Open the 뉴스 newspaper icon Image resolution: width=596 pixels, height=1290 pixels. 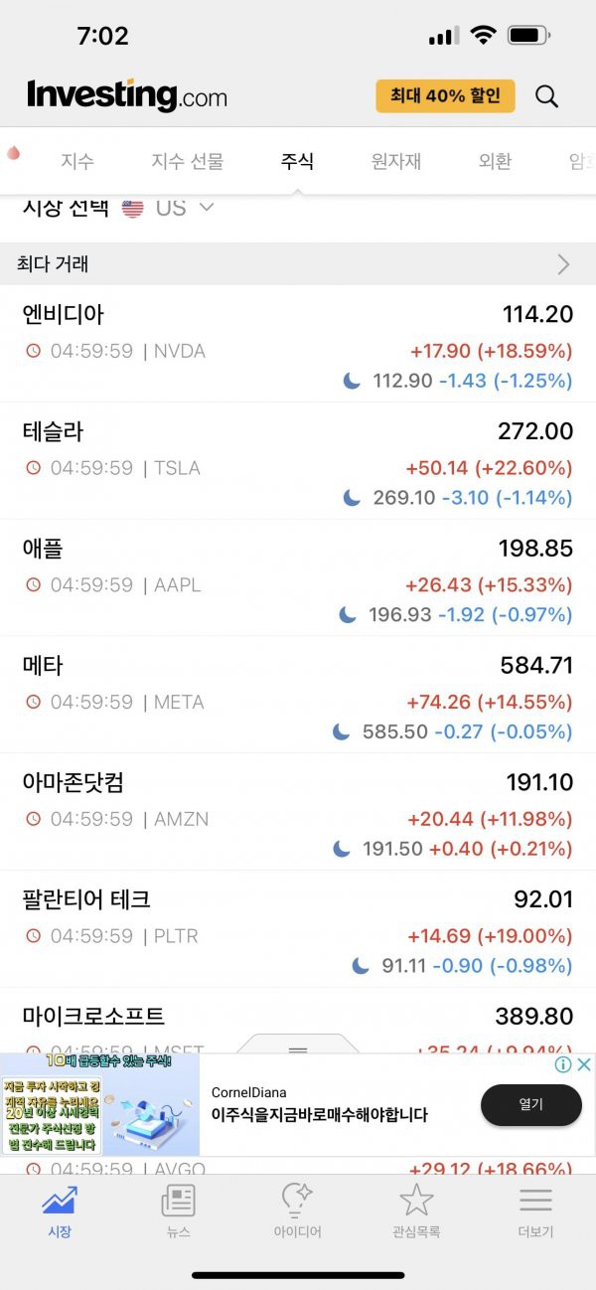tap(178, 1201)
